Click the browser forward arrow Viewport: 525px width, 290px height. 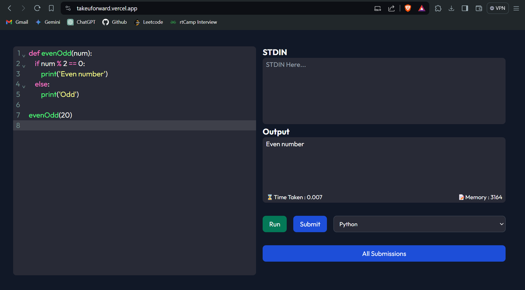coord(23,8)
